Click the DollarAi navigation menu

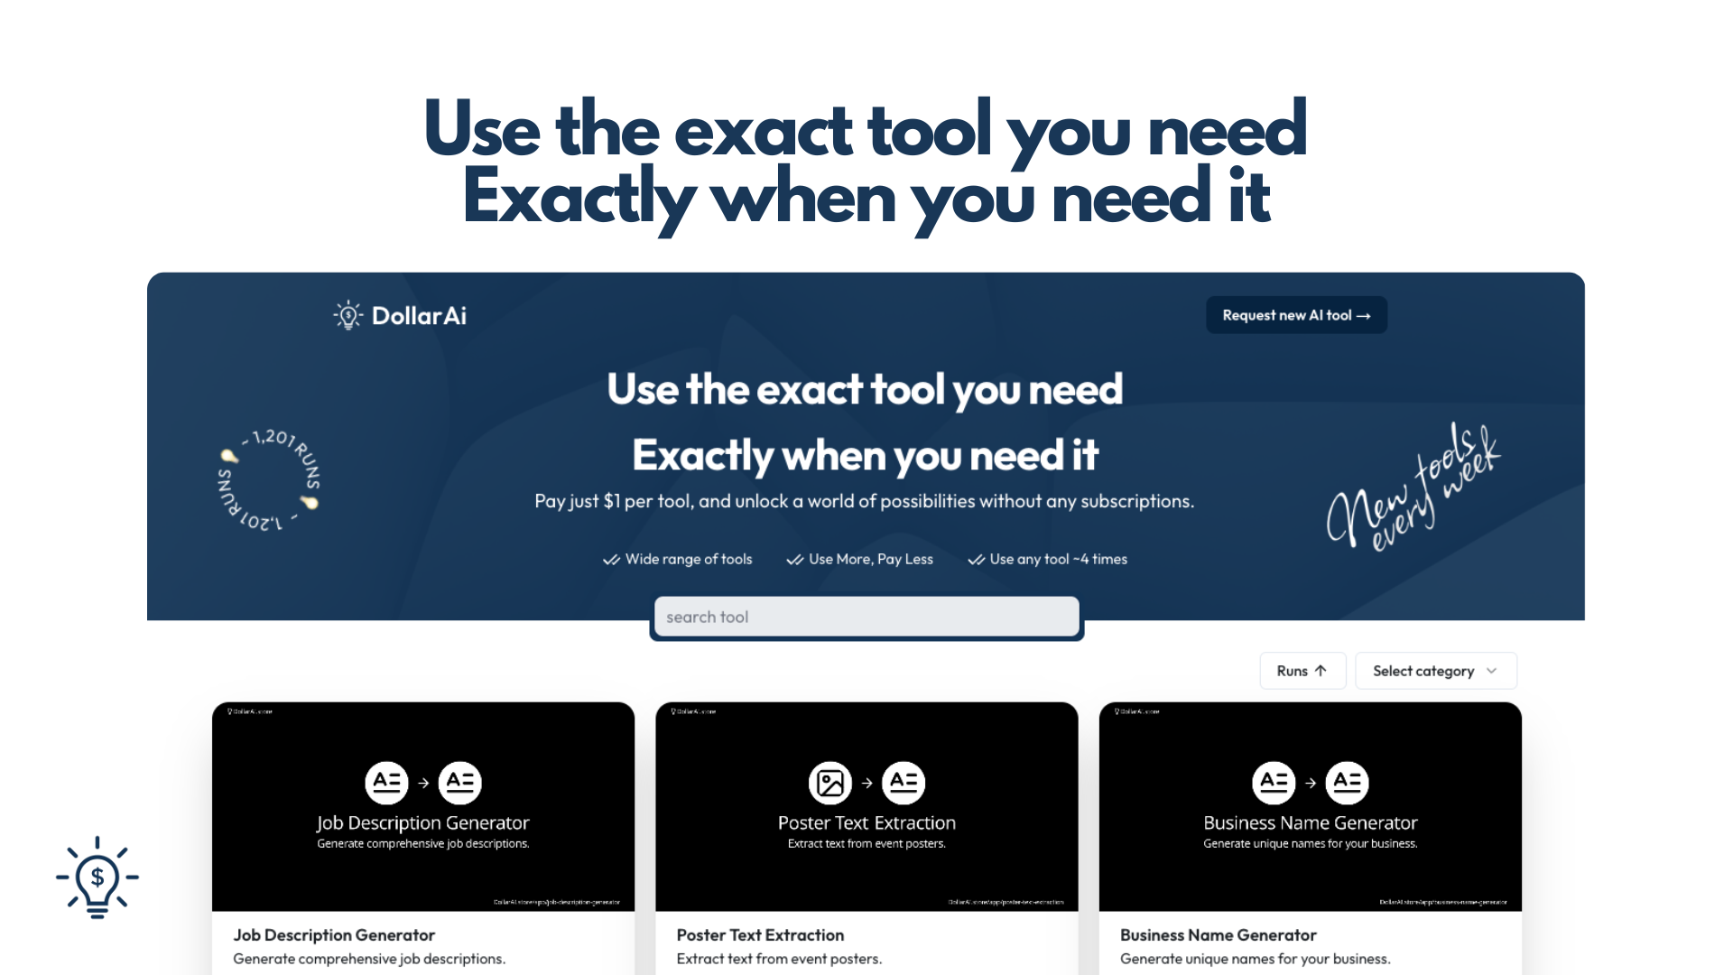[400, 315]
